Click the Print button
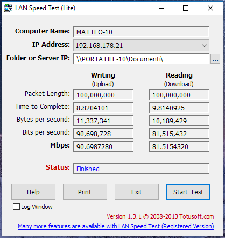 point(85,192)
